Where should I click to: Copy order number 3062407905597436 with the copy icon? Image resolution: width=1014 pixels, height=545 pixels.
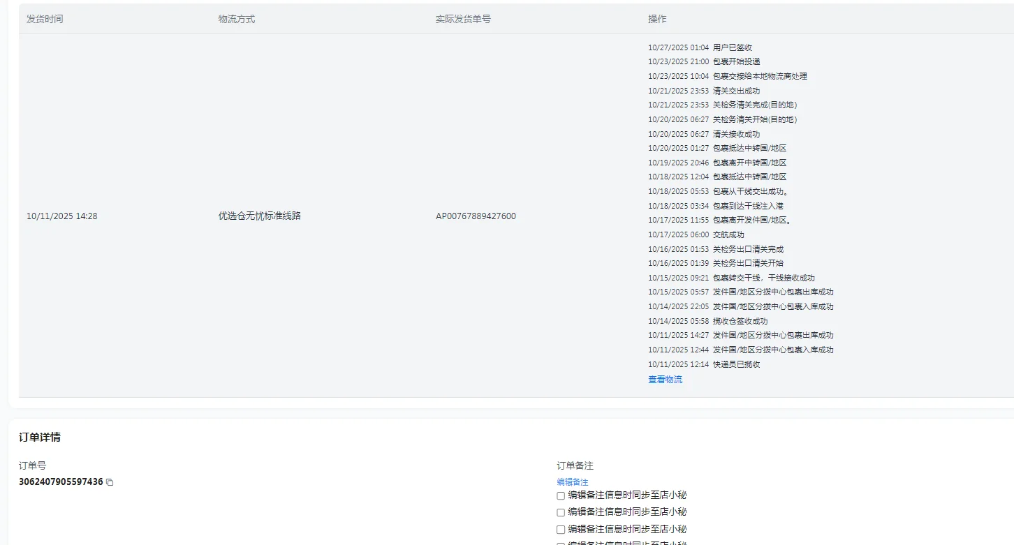(110, 482)
